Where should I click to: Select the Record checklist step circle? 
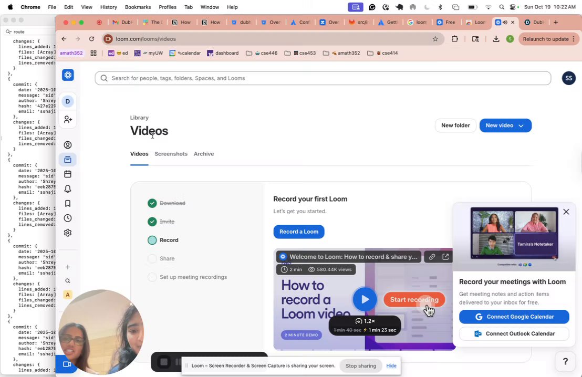(x=152, y=240)
